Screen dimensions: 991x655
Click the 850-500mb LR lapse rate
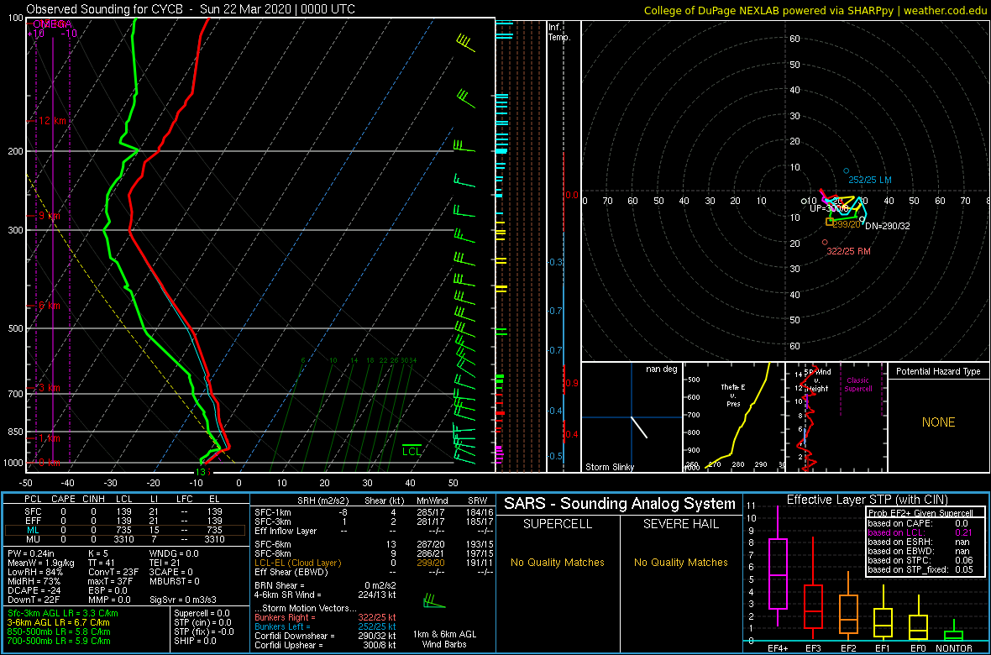pyautogui.click(x=60, y=631)
